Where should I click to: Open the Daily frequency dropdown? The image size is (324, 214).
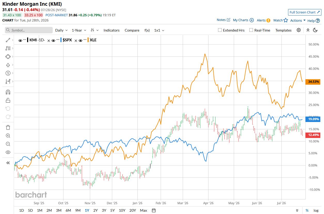61,30
